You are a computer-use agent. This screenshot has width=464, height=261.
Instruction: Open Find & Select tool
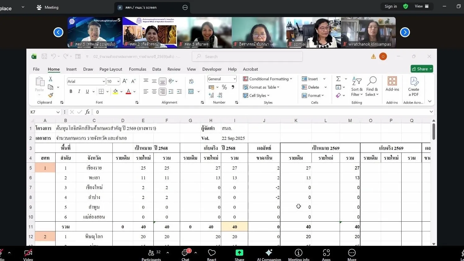(x=372, y=86)
